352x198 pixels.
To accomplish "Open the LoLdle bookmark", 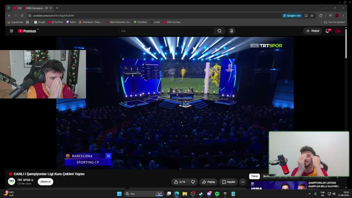I will [x=155, y=22].
